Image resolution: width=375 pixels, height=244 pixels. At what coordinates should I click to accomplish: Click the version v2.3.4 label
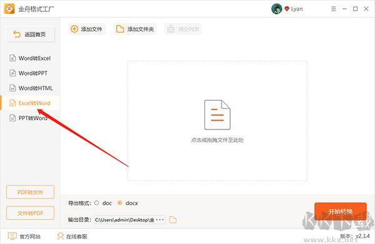(355, 236)
